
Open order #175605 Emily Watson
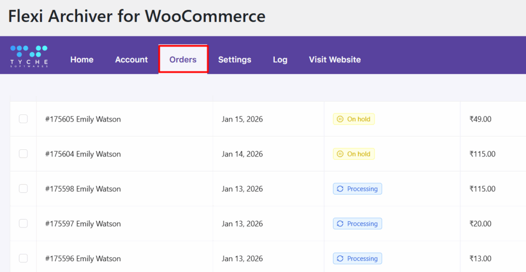coord(83,119)
